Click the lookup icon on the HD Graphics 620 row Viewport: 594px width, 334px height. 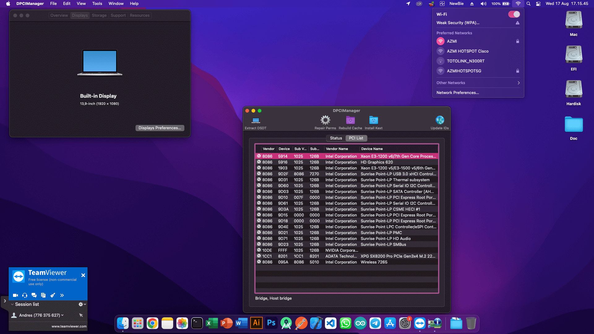tap(259, 162)
